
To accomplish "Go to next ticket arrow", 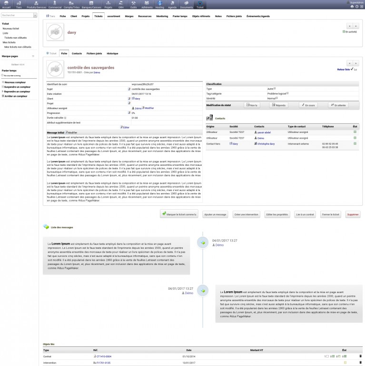I will (x=355, y=63).
